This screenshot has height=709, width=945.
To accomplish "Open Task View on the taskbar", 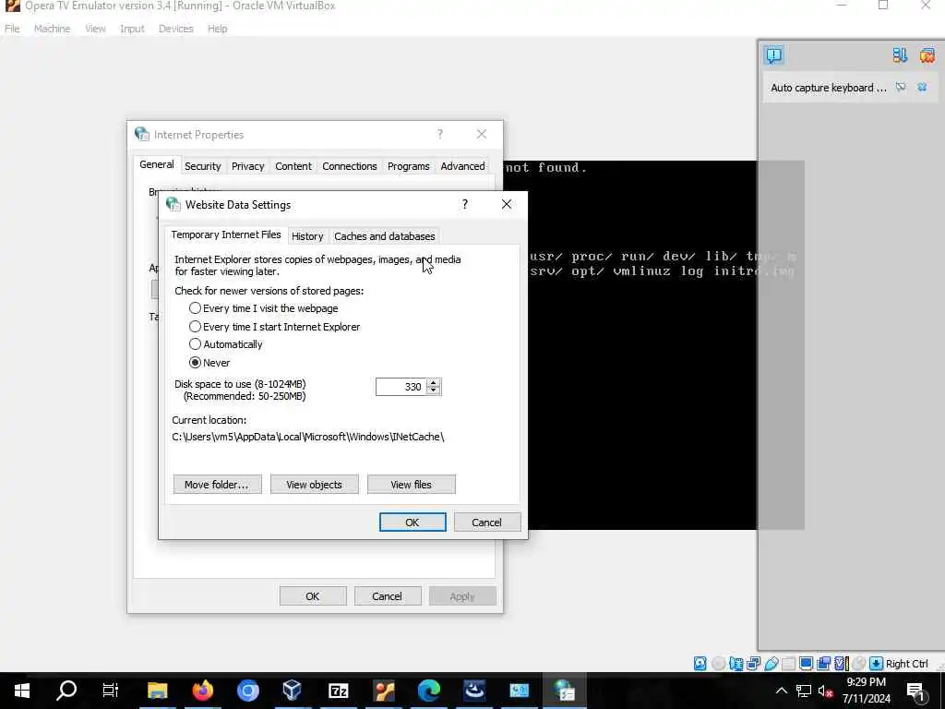I will pyautogui.click(x=111, y=691).
